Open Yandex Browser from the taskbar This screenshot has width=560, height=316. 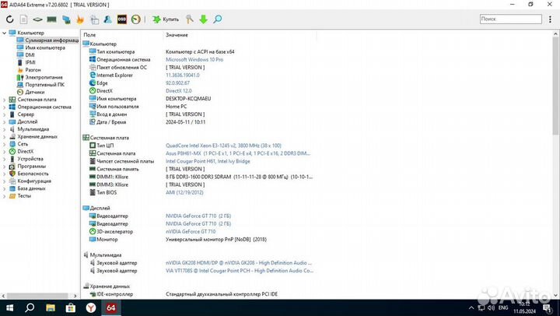pyautogui.click(x=90, y=308)
